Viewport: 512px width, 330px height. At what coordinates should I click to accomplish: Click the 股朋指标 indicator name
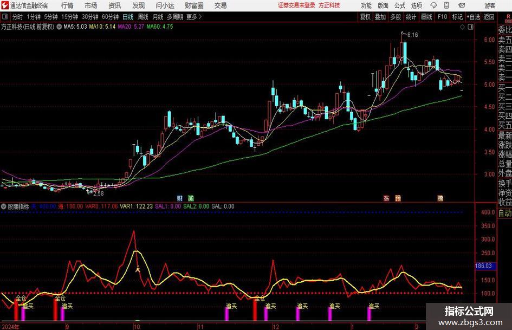click(18, 206)
